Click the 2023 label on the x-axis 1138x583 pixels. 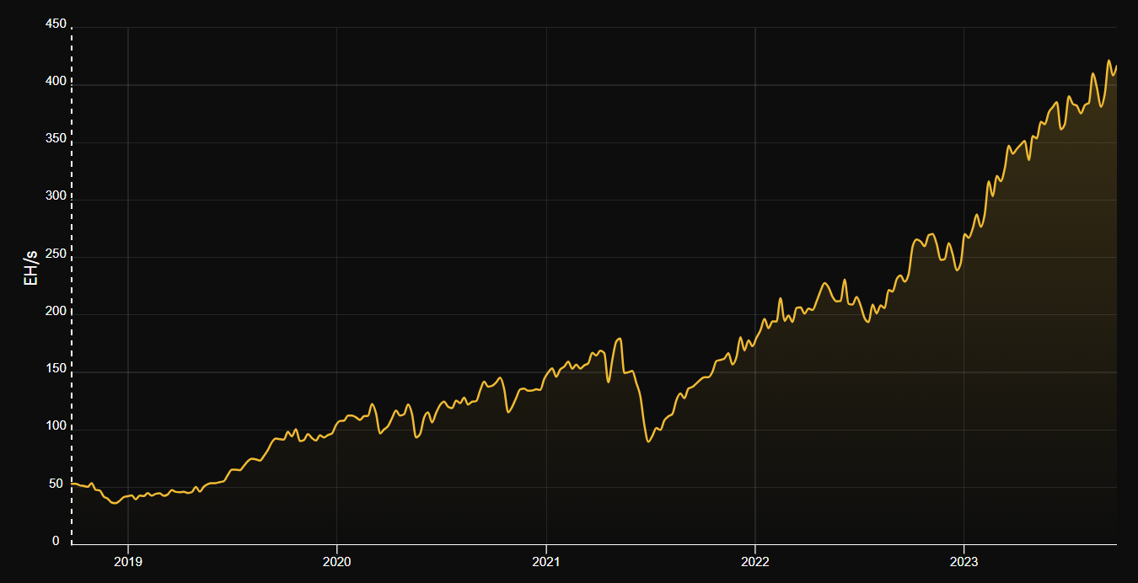pyautogui.click(x=964, y=562)
